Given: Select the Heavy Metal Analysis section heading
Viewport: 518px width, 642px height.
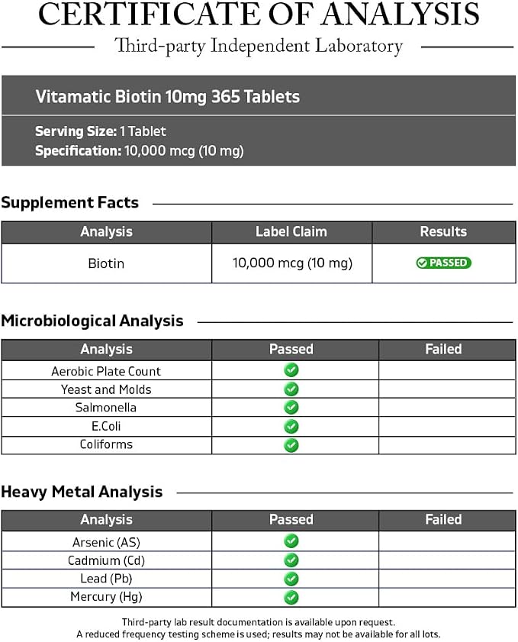Looking at the screenshot, I should click(x=82, y=492).
